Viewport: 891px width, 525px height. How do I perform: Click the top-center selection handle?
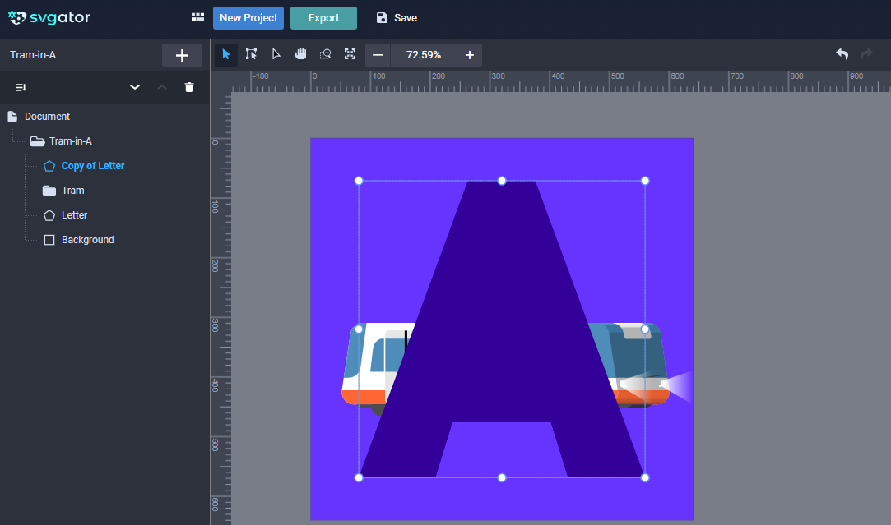(x=502, y=181)
